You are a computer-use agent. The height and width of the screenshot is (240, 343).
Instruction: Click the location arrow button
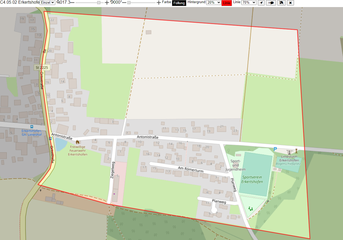pos(261,3)
